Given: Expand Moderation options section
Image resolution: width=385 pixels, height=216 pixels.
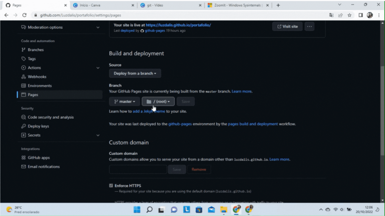Looking at the screenshot, I should pos(98,27).
